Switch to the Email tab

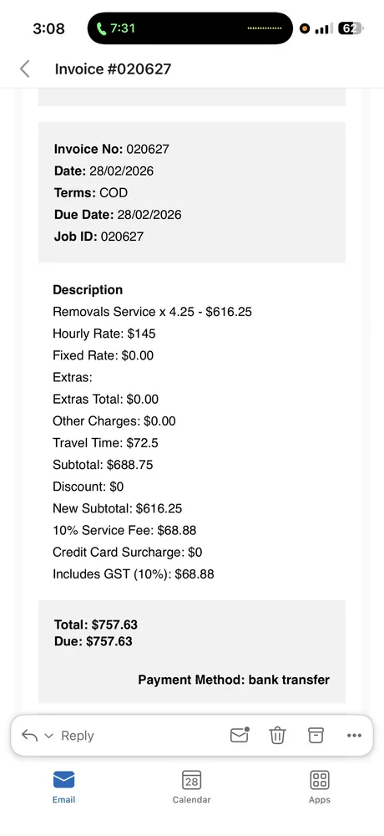point(63,787)
